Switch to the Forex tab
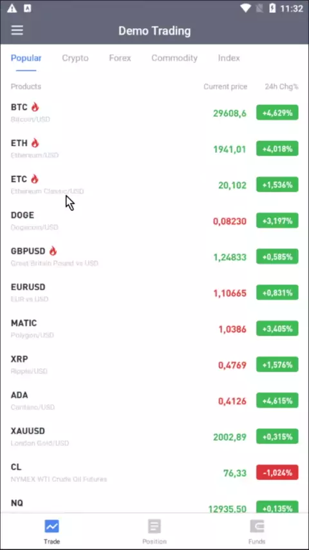Viewport: 309px width, 550px height. click(120, 58)
